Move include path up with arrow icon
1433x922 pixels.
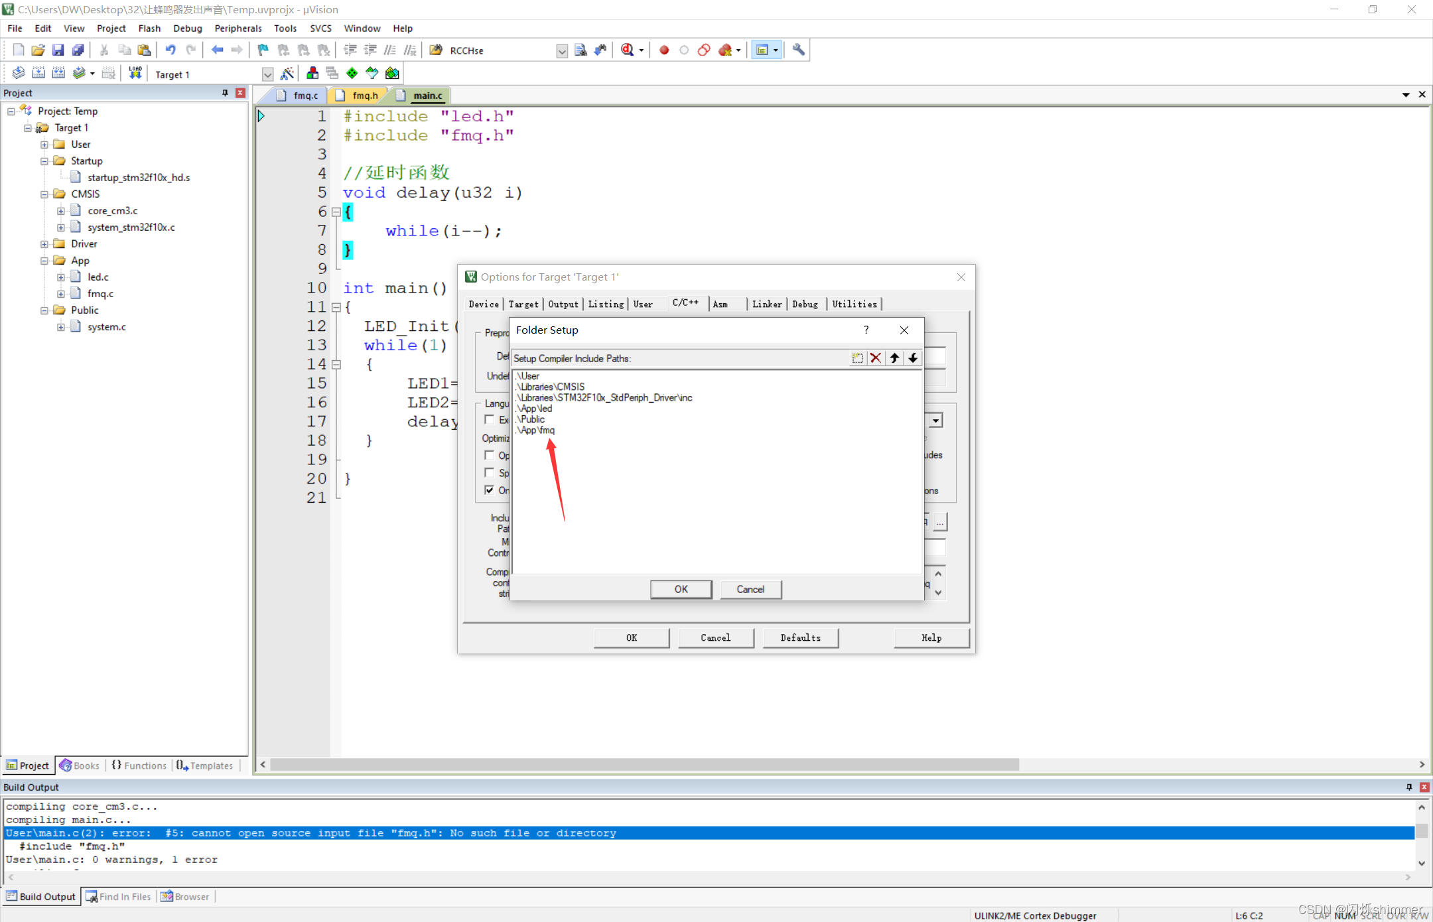click(894, 358)
